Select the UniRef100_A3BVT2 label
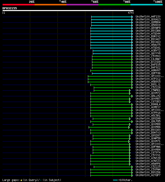The image size is (165, 182). pyautogui.click(x=148, y=50)
